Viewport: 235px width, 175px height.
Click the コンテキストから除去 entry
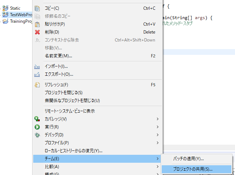pyautogui.click(x=97, y=40)
